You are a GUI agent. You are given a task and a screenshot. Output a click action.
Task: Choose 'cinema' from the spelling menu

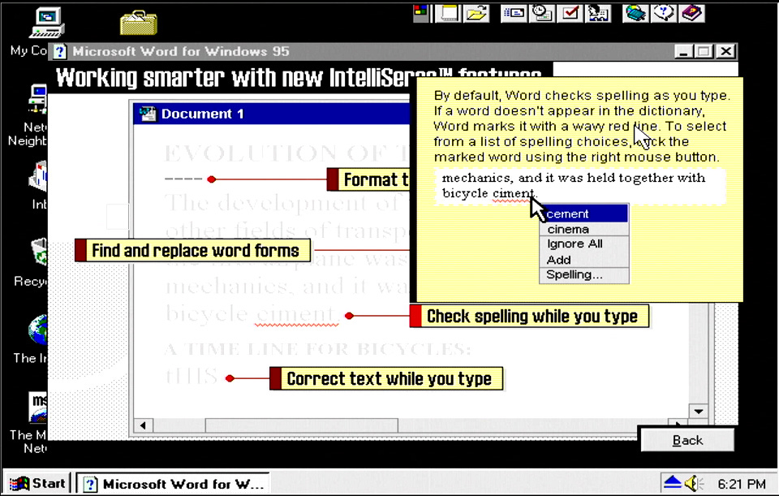pyautogui.click(x=583, y=229)
